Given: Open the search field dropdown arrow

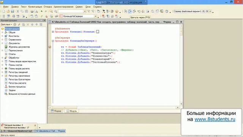Looking at the screenshot, I should point(85,11).
